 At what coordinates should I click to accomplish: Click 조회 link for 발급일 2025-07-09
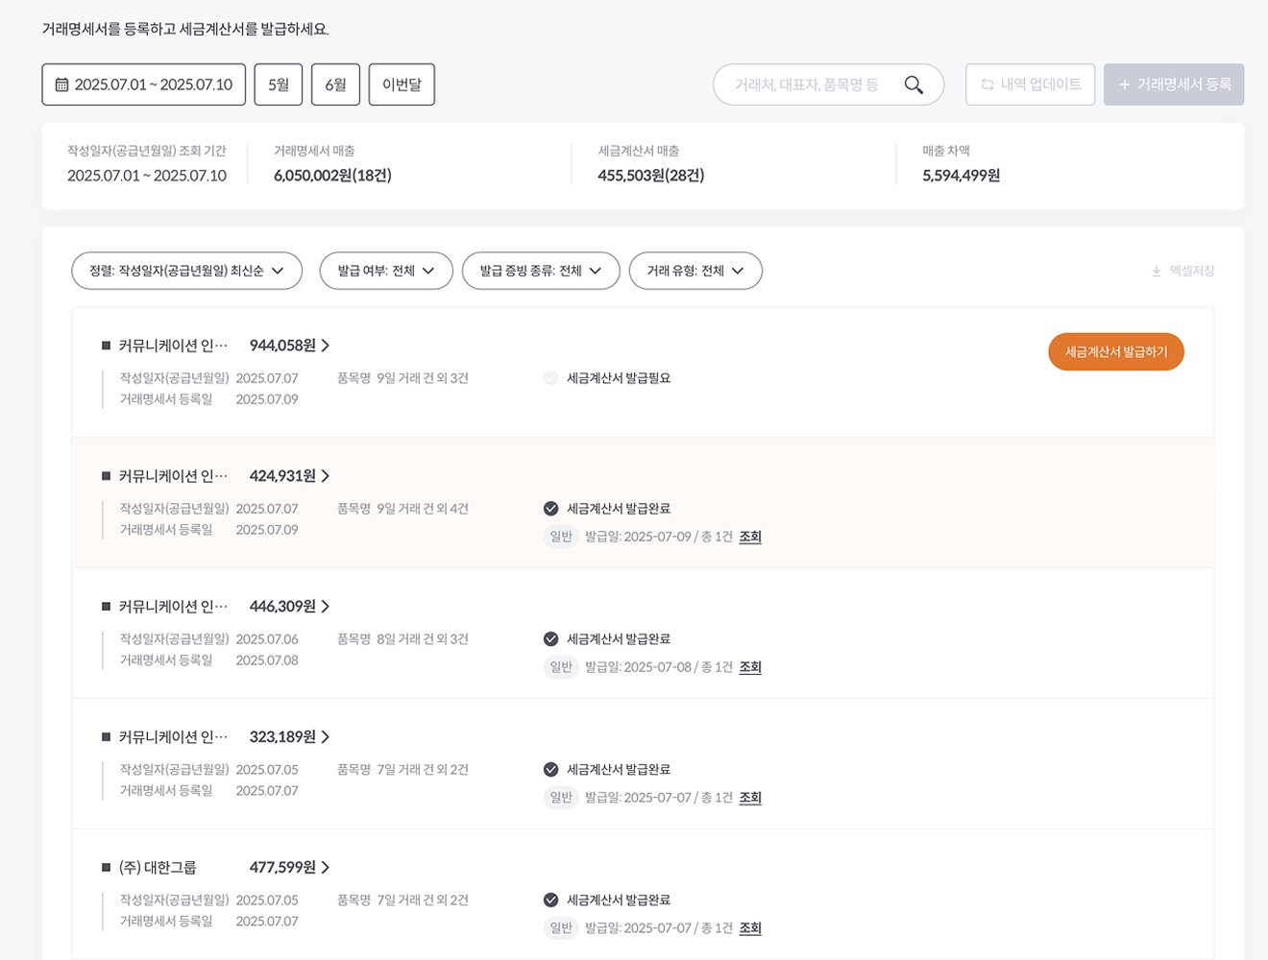750,537
